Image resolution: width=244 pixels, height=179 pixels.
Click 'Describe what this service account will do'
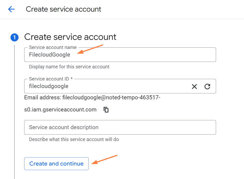(x=74, y=139)
